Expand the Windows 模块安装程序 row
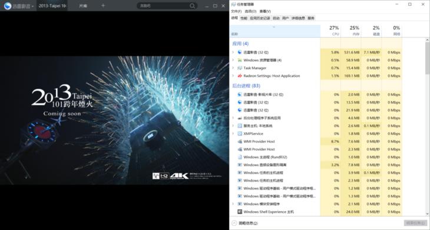 point(233,204)
